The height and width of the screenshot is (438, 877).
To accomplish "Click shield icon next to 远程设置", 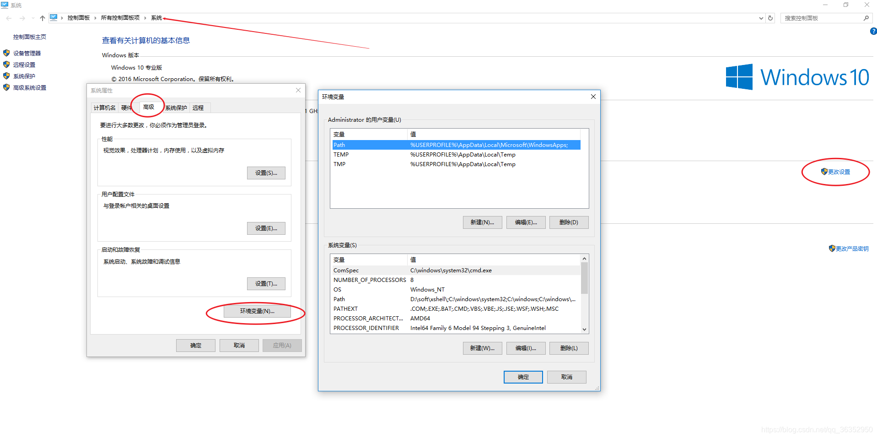I will click(x=6, y=65).
